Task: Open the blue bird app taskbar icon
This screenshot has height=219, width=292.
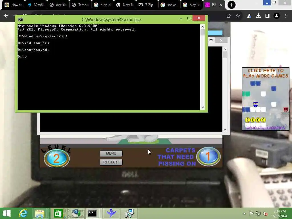Action: (111, 213)
